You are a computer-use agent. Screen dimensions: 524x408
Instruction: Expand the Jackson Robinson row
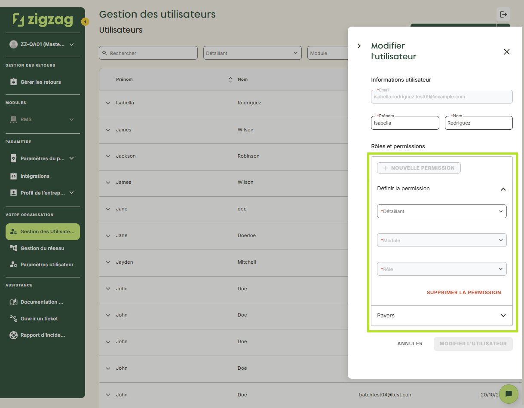click(x=108, y=156)
